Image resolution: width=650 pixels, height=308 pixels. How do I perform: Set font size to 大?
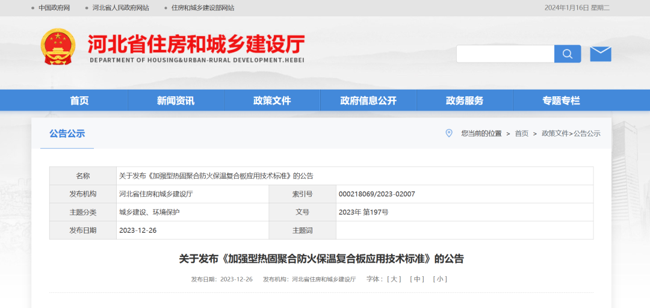pyautogui.click(x=394, y=279)
